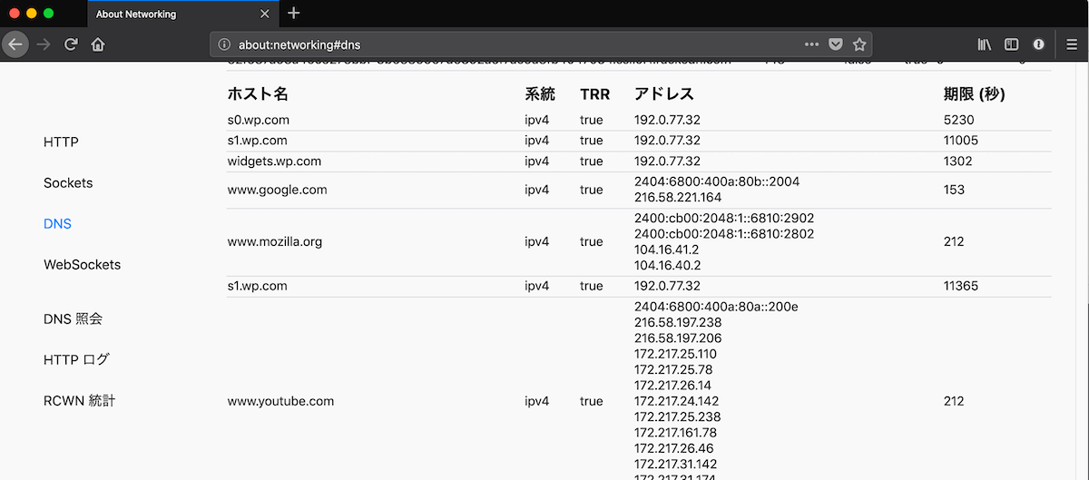
Task: Select the www.mozilla.org host cell
Action: pyautogui.click(x=274, y=242)
